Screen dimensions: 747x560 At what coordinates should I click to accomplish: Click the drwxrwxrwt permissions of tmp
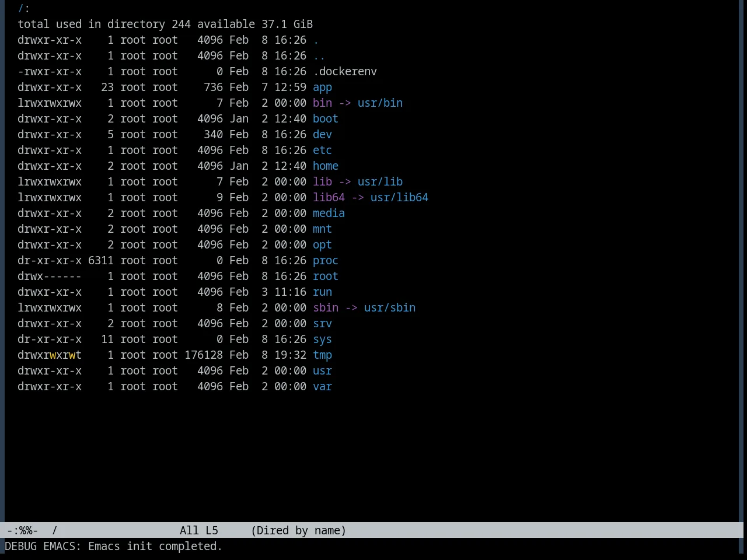[x=50, y=355]
